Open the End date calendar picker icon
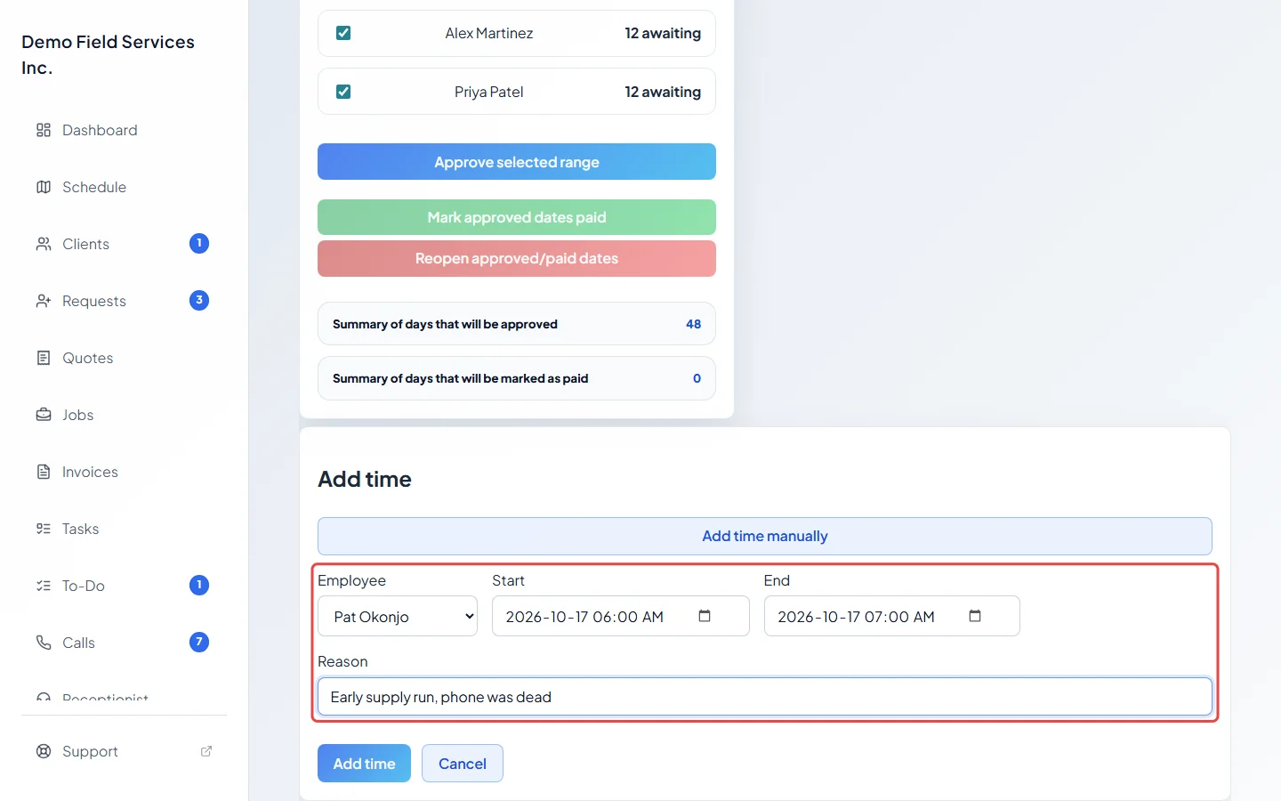The image size is (1281, 801). [x=975, y=616]
